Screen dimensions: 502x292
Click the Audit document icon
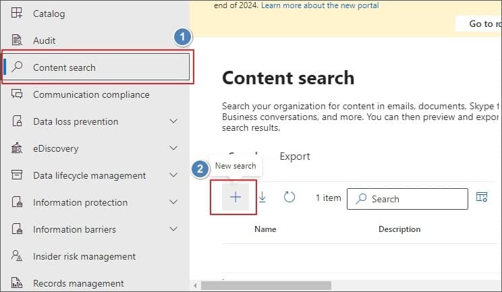[x=17, y=40]
